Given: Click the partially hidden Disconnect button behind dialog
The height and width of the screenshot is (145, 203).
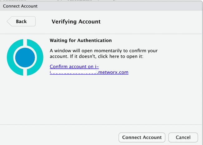Looking at the screenshot, I should [80, 1].
